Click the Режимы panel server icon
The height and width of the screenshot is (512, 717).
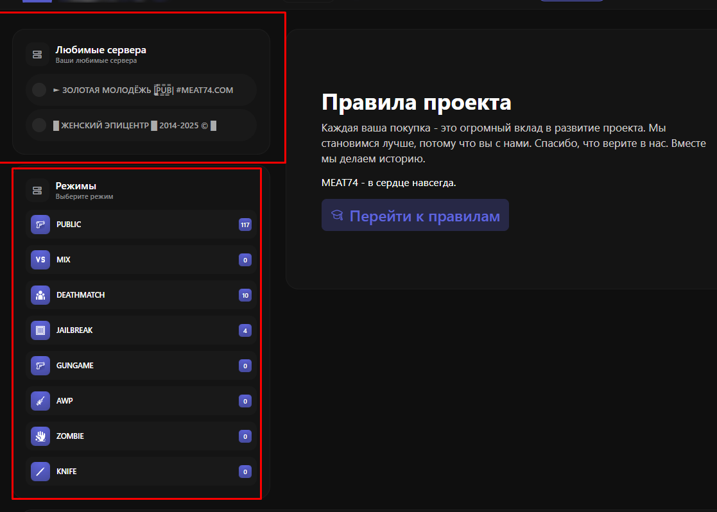(x=37, y=191)
